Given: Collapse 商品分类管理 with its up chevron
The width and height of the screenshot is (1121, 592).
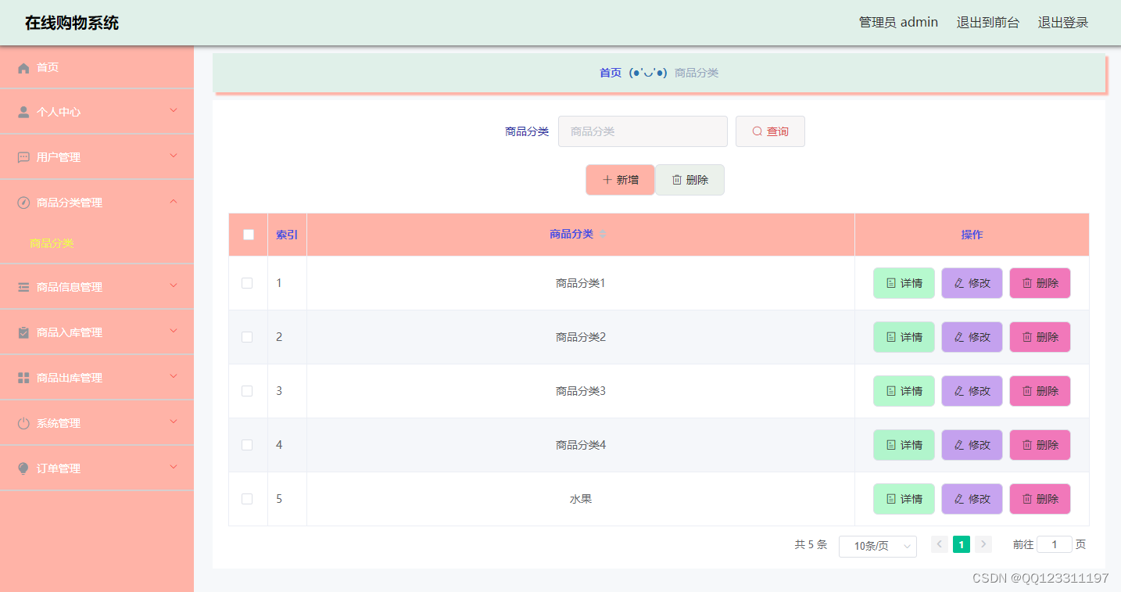Looking at the screenshot, I should point(174,201).
